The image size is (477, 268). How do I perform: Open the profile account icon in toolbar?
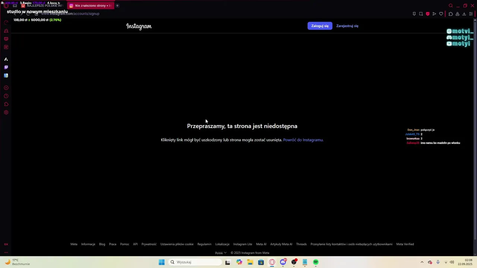tap(457, 14)
